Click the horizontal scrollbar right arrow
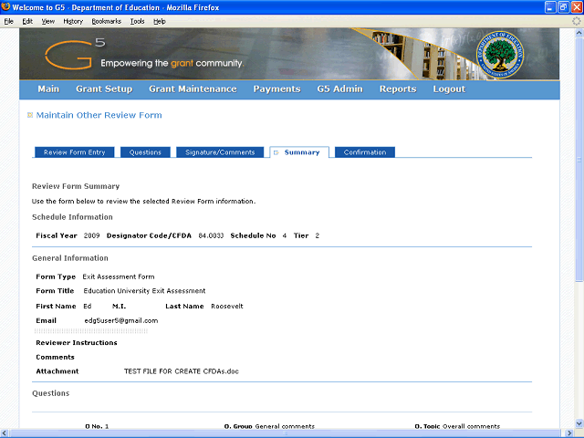The image size is (584, 438). coord(569,433)
